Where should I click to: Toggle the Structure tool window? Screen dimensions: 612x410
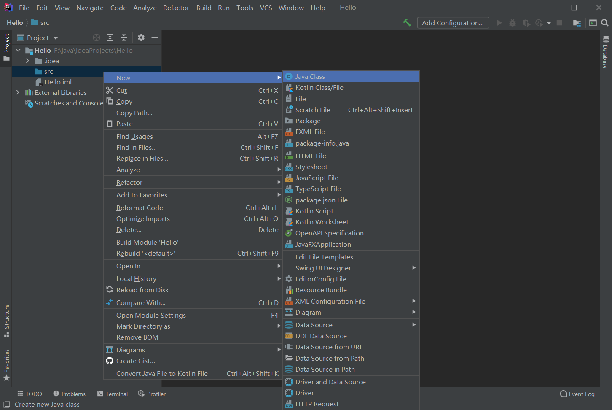coord(7,321)
